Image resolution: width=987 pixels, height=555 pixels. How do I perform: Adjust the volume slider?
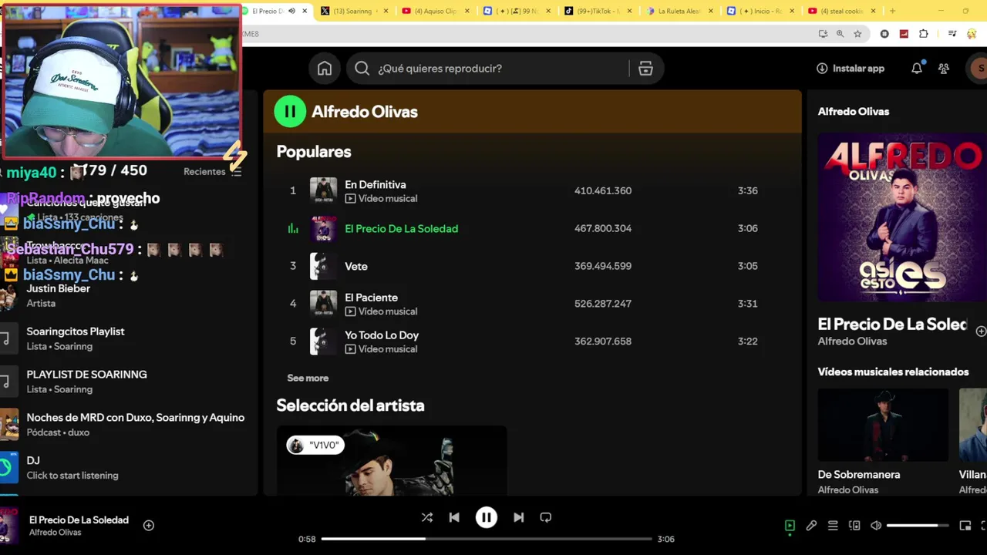(x=918, y=526)
